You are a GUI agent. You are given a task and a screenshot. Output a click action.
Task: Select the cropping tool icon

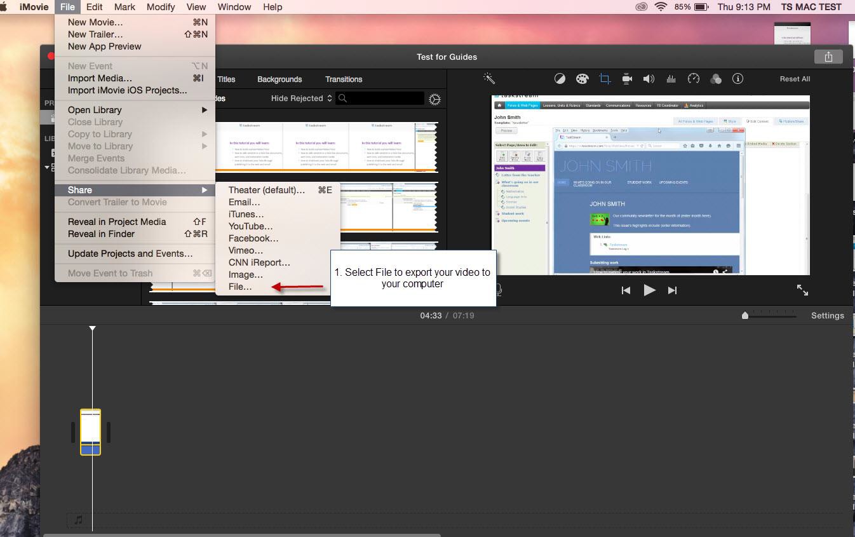[x=605, y=79]
